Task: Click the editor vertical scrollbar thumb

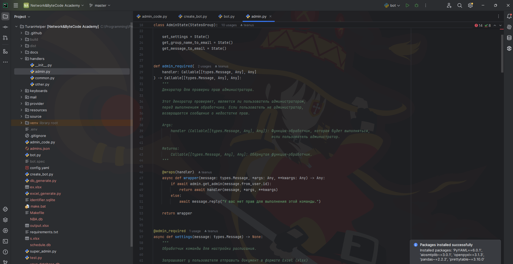Action: pyautogui.click(x=502, y=53)
